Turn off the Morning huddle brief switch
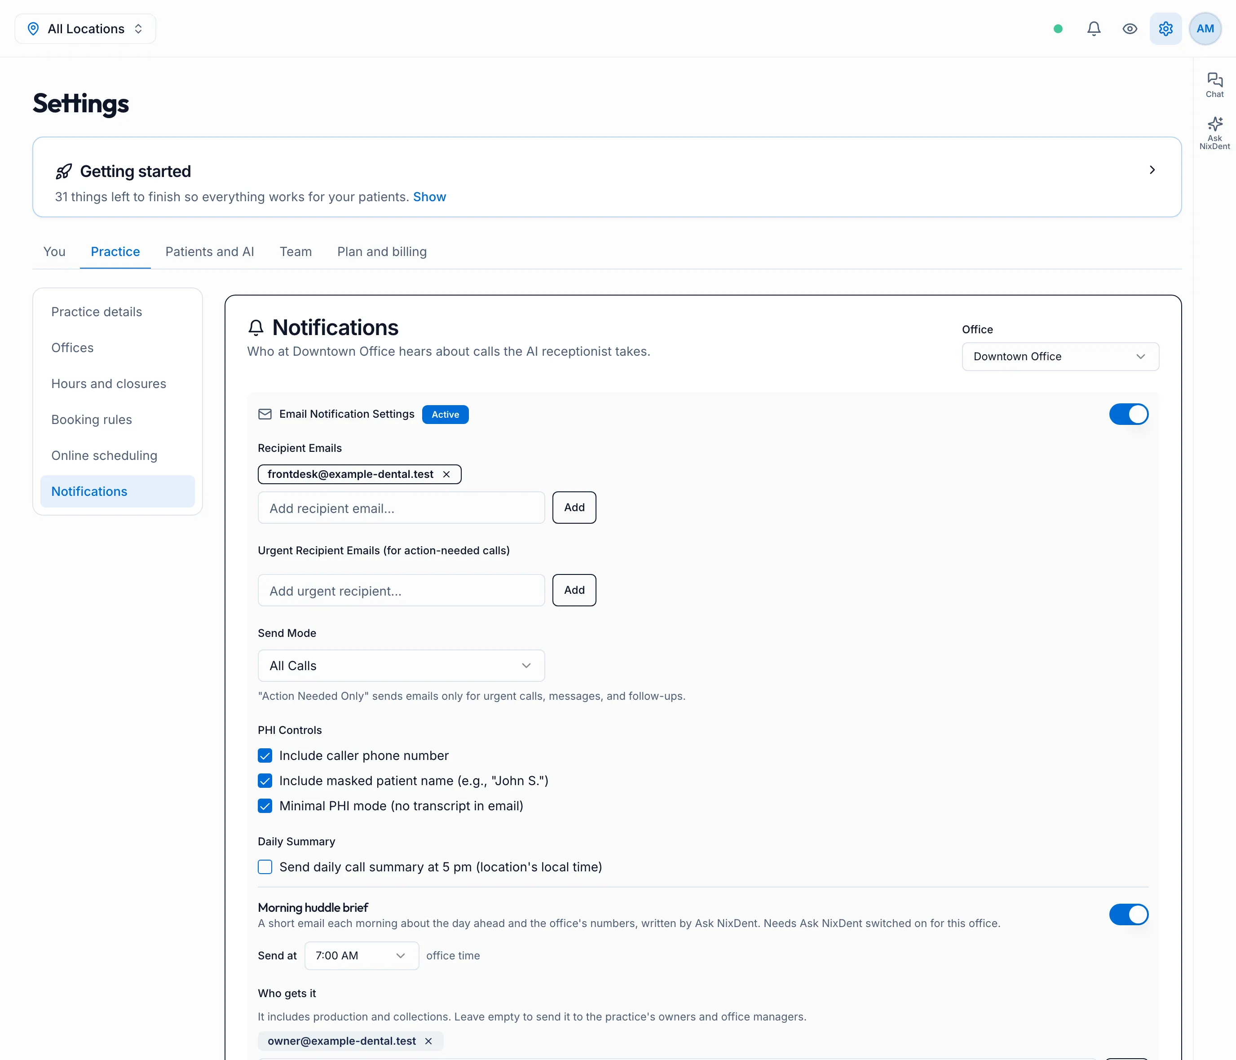This screenshot has height=1060, width=1236. click(x=1129, y=914)
